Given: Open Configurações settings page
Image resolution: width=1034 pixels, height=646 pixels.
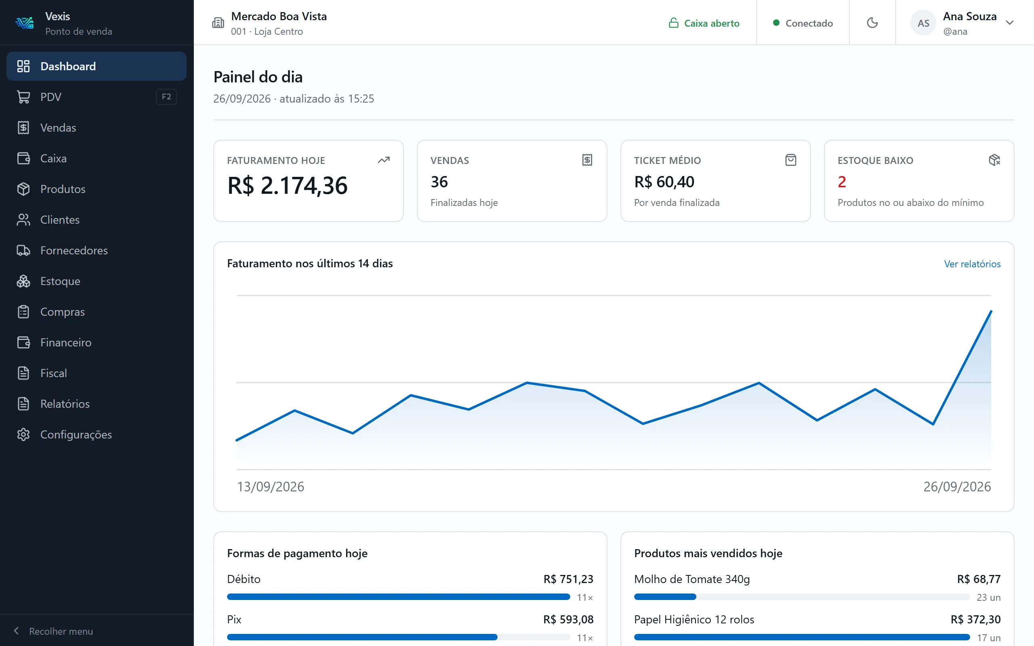Looking at the screenshot, I should tap(97, 434).
